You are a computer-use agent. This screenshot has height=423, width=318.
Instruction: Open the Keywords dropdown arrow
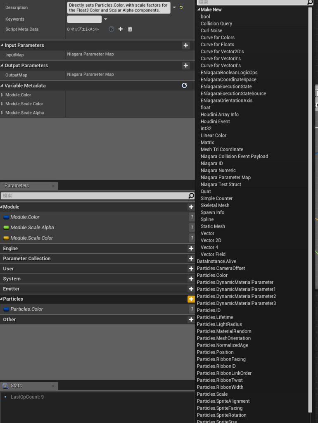click(x=105, y=19)
